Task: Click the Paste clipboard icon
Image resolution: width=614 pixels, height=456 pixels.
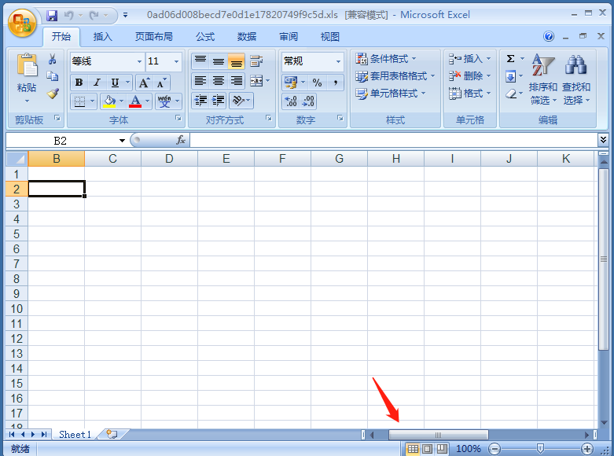Action: click(27, 65)
